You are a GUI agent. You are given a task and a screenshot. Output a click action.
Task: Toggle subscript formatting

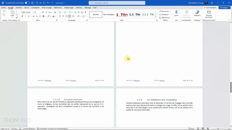point(37,16)
